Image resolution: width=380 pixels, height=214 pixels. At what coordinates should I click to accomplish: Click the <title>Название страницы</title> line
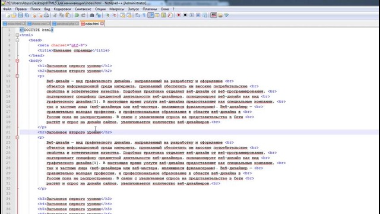click(74, 51)
